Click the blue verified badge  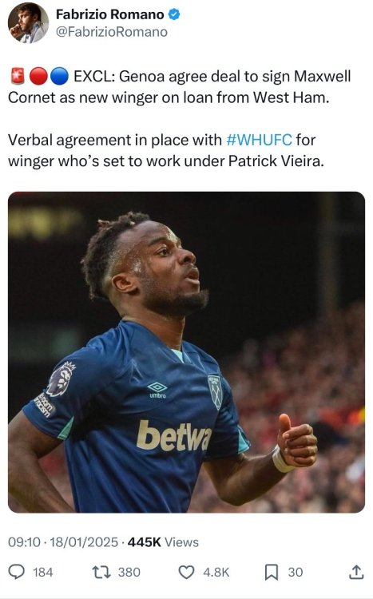(x=174, y=14)
